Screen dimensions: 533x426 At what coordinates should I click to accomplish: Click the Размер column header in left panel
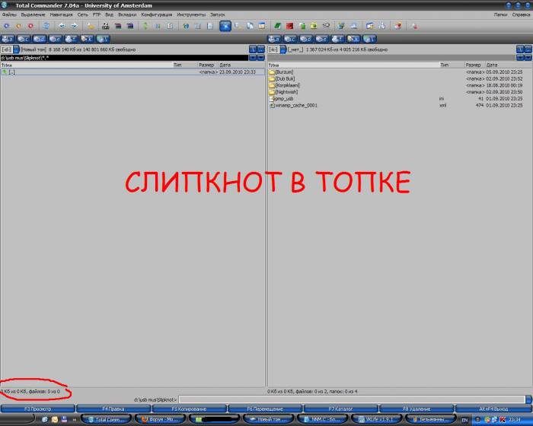pyautogui.click(x=206, y=65)
